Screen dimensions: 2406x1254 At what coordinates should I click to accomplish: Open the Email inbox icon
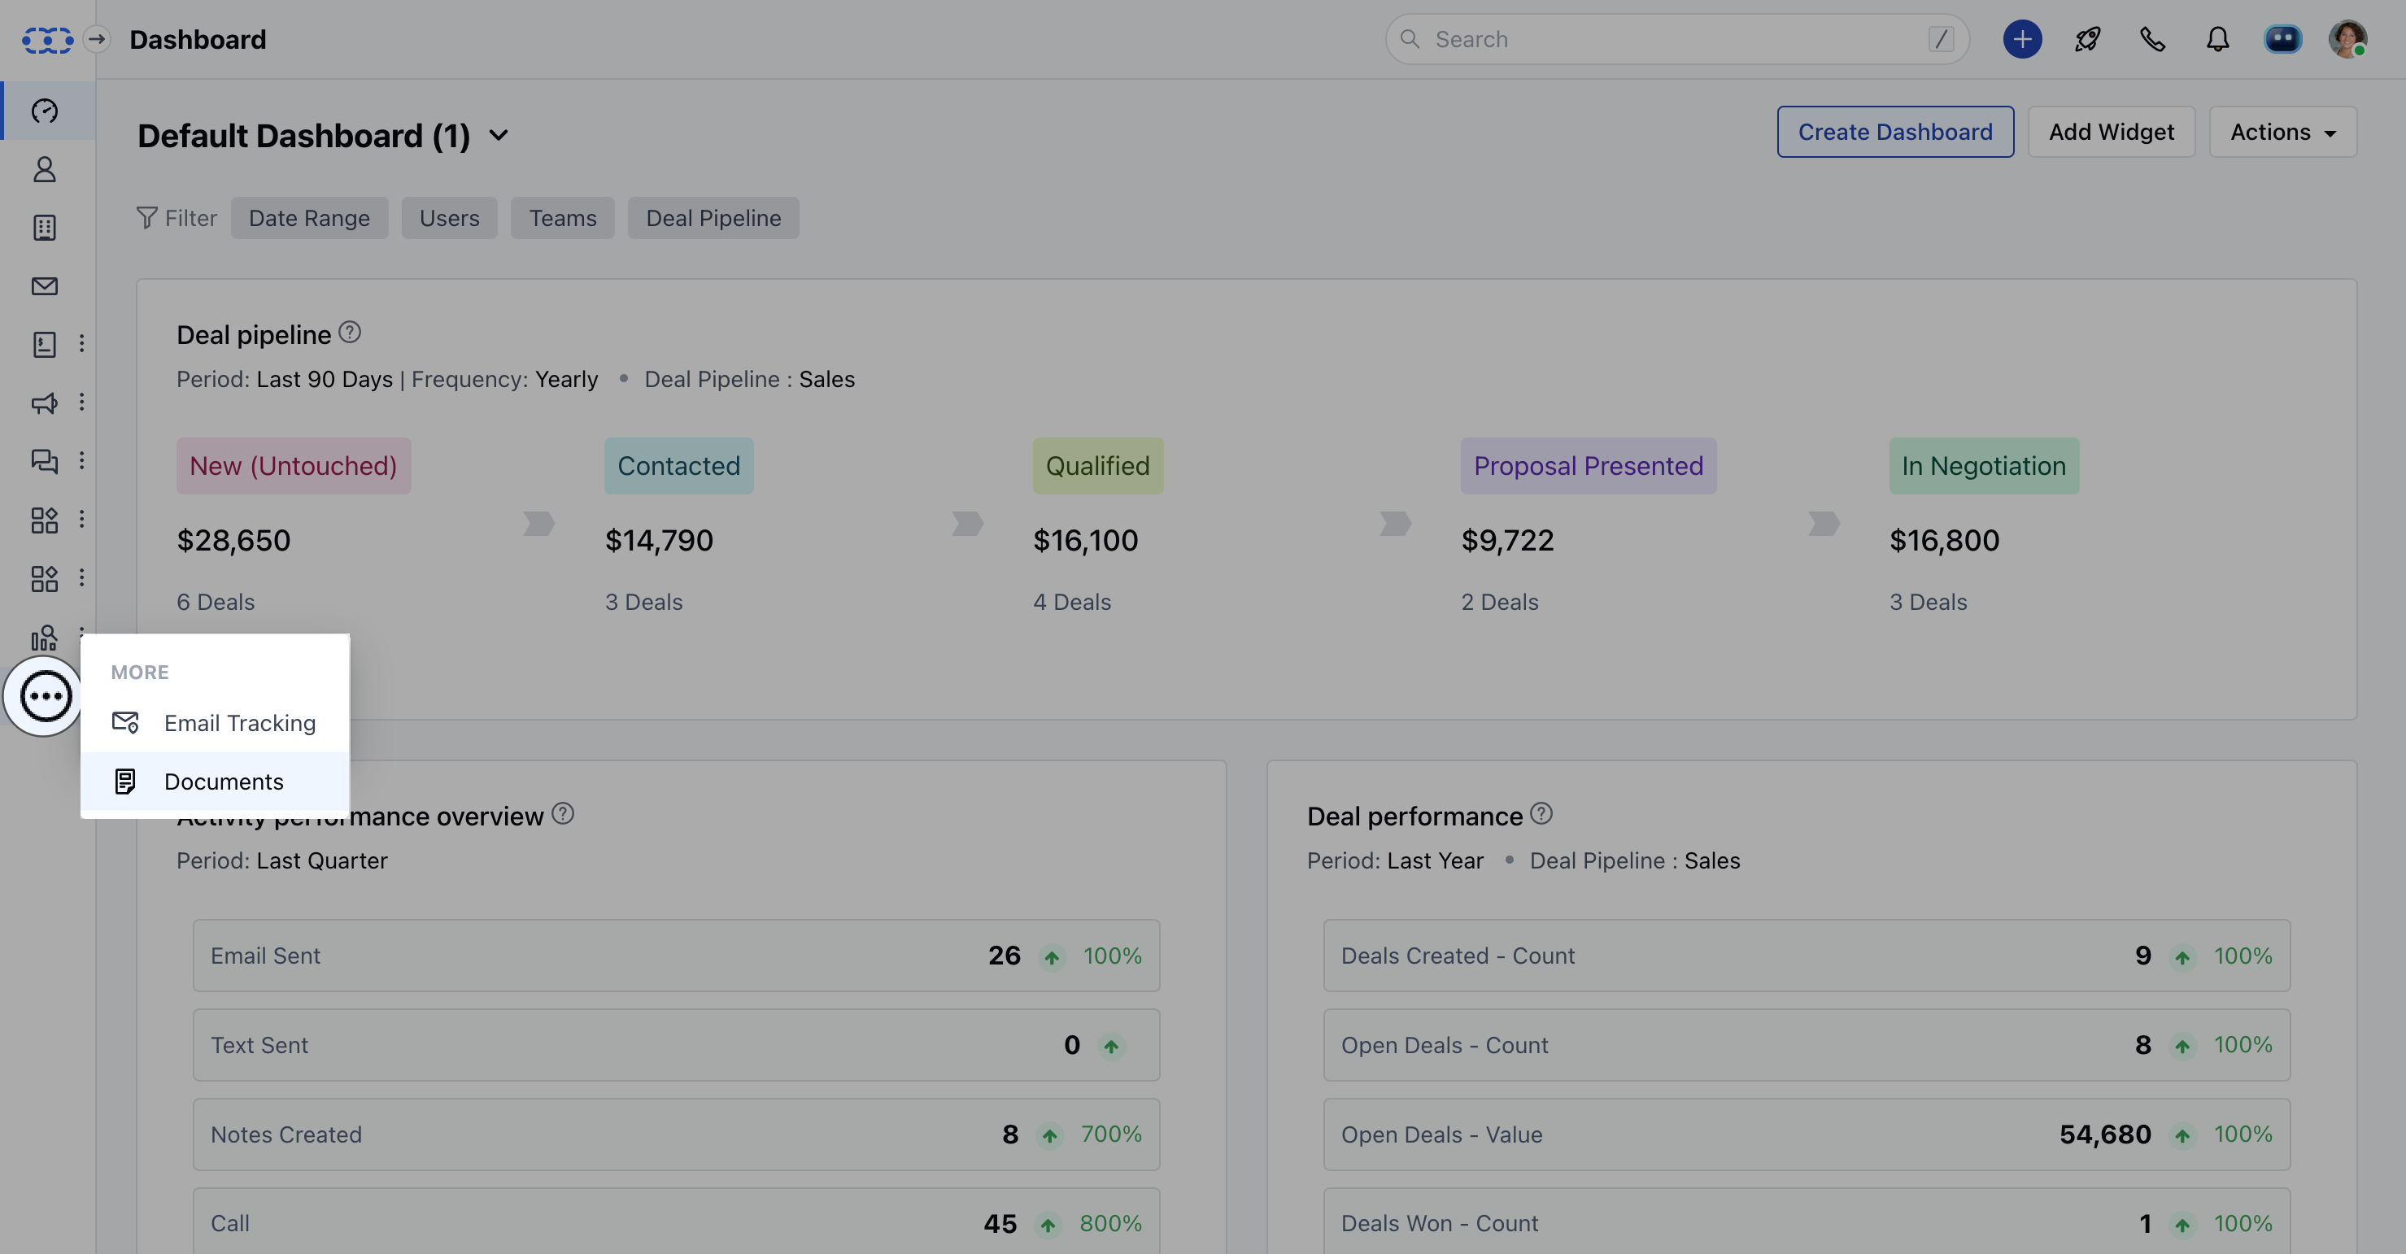44,285
